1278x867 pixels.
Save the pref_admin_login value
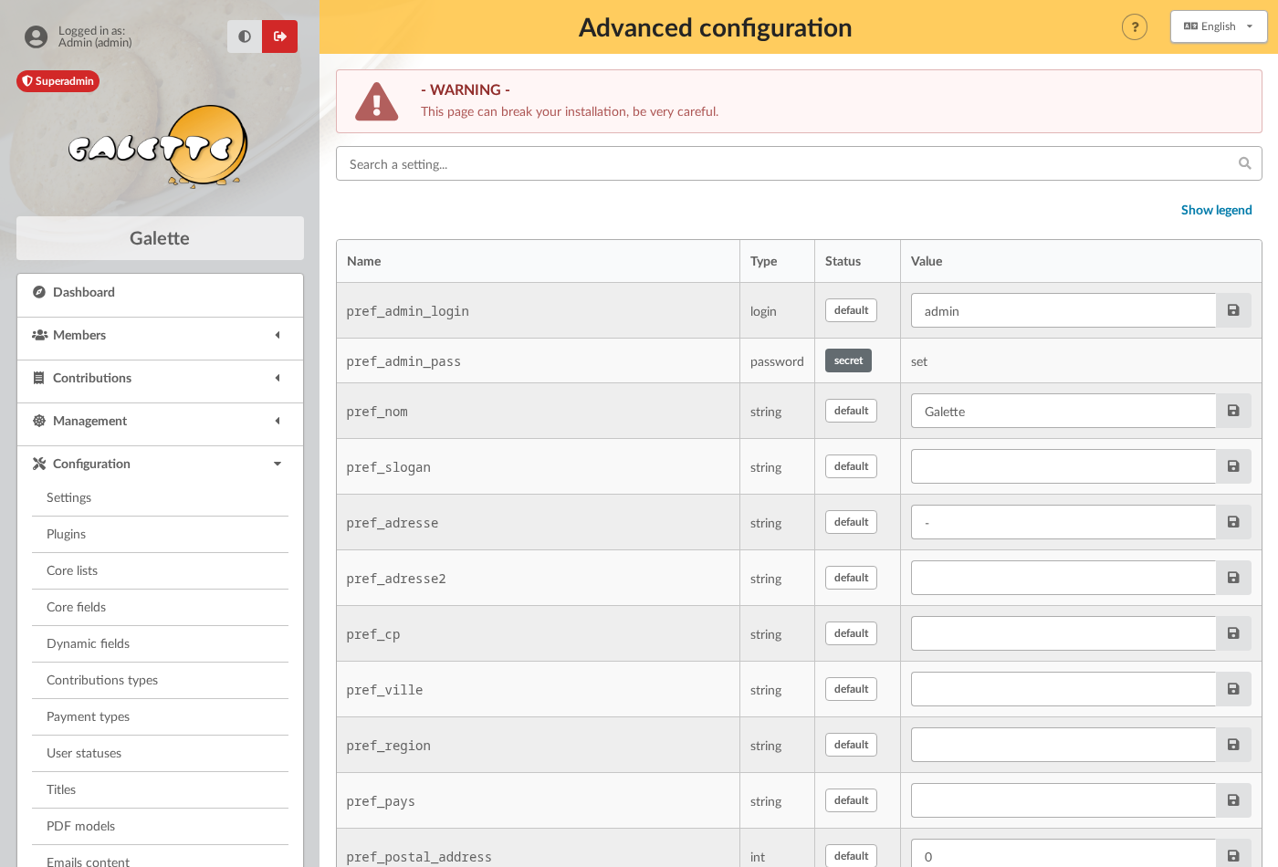[1233, 310]
